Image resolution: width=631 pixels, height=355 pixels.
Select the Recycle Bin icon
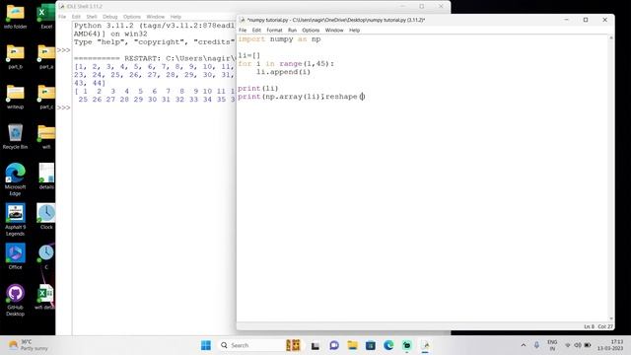pos(16,137)
